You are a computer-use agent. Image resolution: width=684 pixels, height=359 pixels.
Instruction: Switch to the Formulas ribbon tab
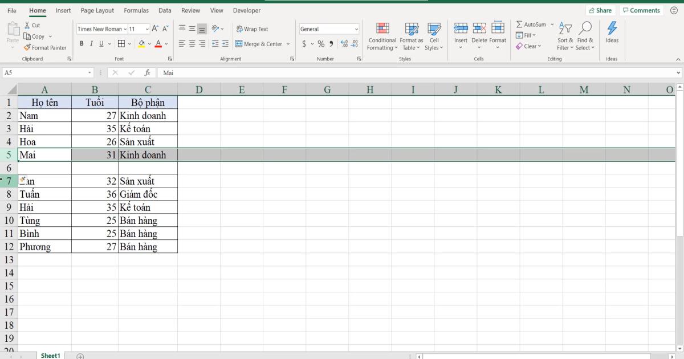coord(136,10)
